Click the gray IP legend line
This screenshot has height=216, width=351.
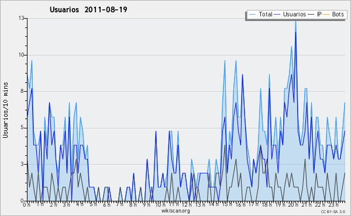tap(311, 15)
